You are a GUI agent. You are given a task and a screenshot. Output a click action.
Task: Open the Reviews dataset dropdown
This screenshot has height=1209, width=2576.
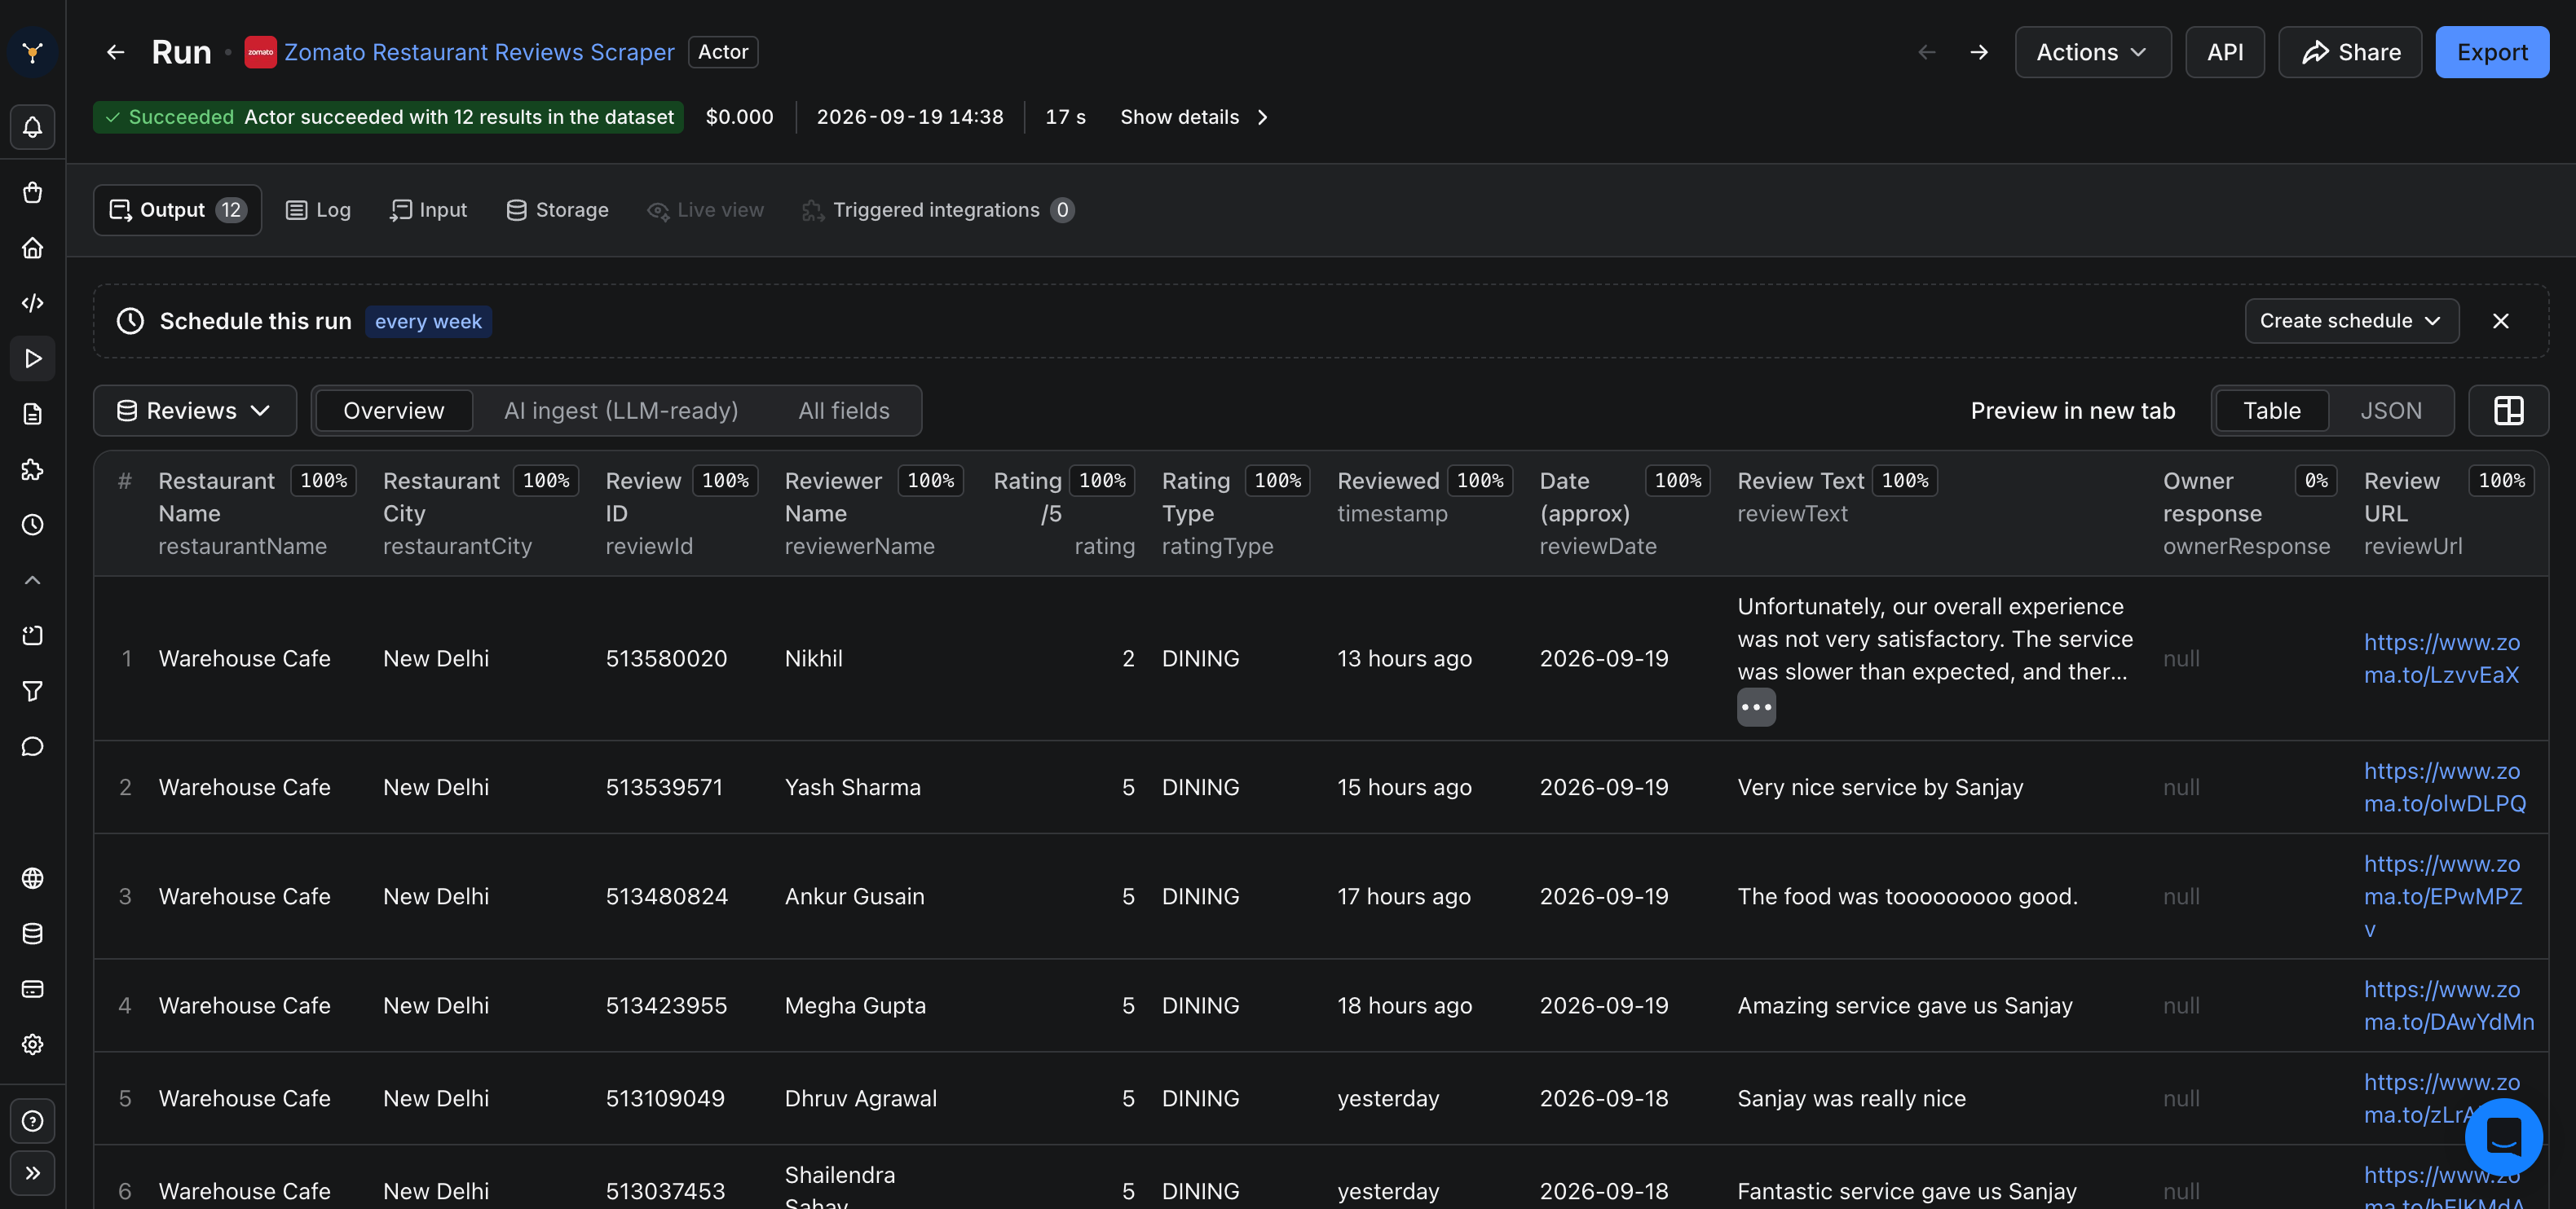pos(195,411)
